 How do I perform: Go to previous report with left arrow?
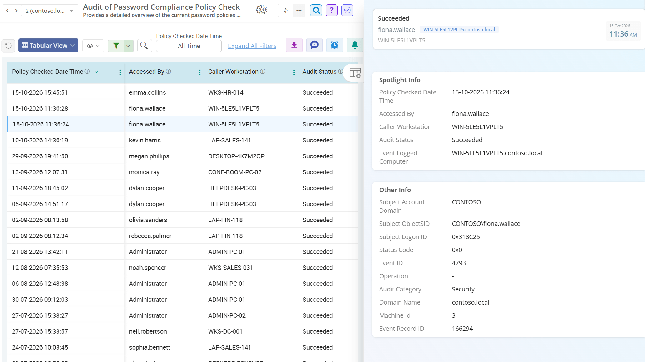[x=8, y=11]
